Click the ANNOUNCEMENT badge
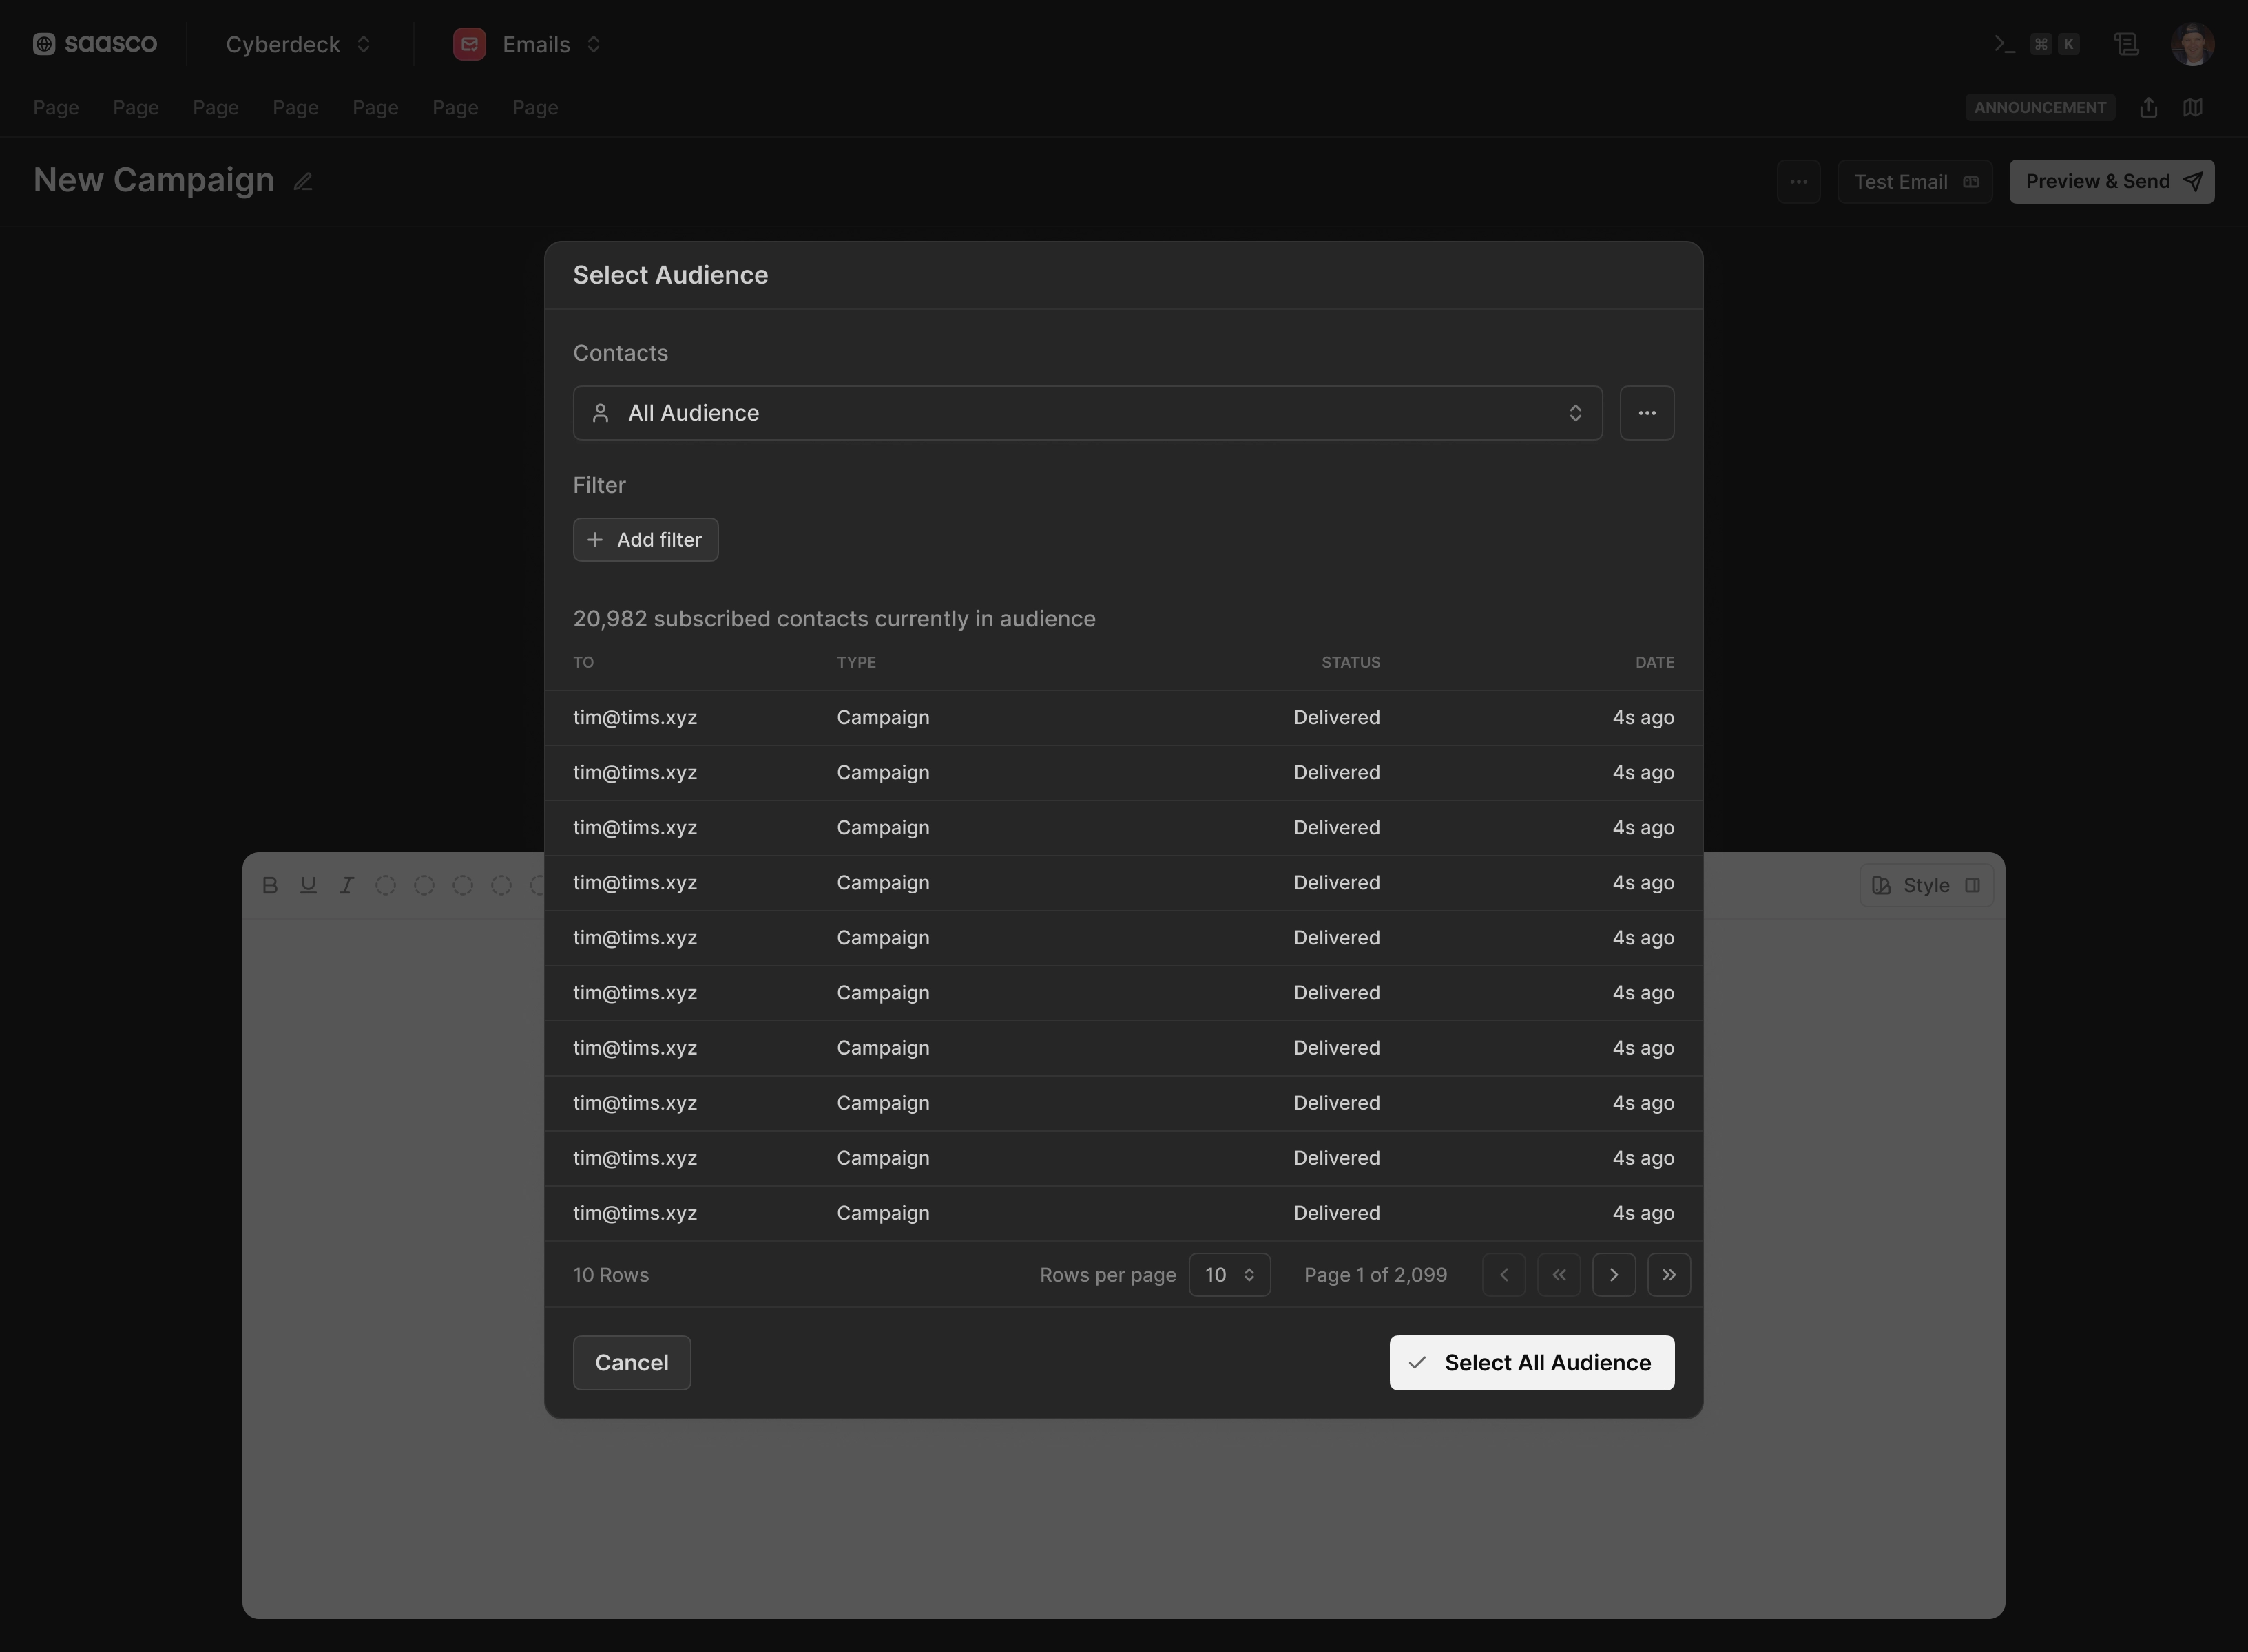This screenshot has height=1652, width=2248. tap(2040, 108)
